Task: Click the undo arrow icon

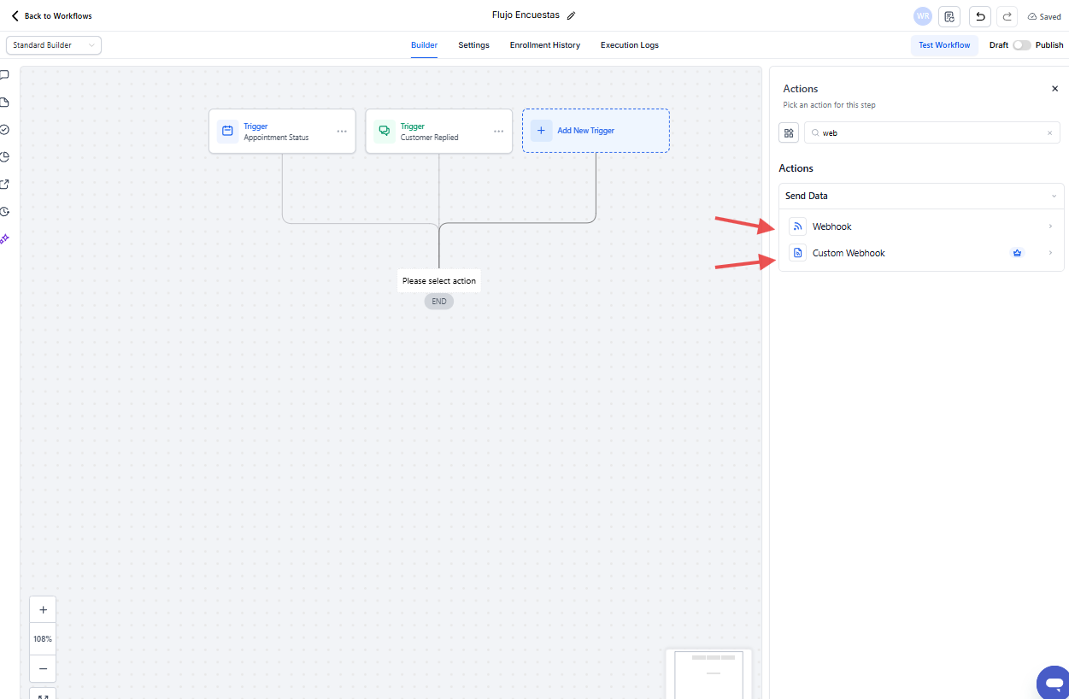Action: pos(980,16)
